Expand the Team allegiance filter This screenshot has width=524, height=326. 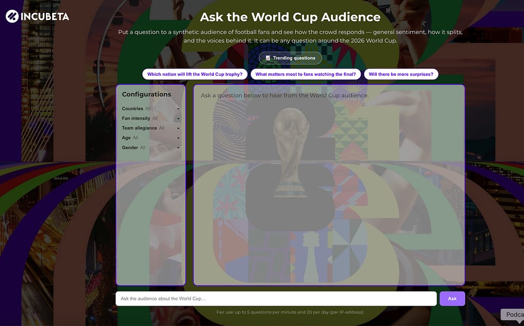151,128
